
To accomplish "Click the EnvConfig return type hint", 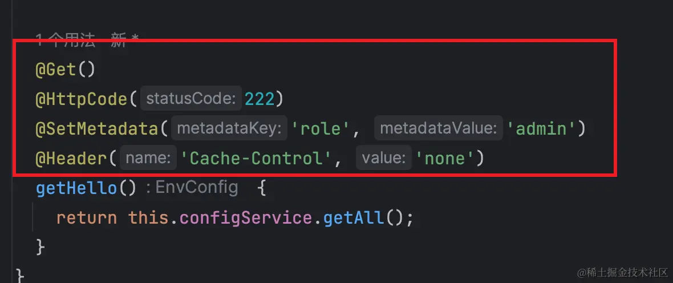I will click(x=197, y=187).
